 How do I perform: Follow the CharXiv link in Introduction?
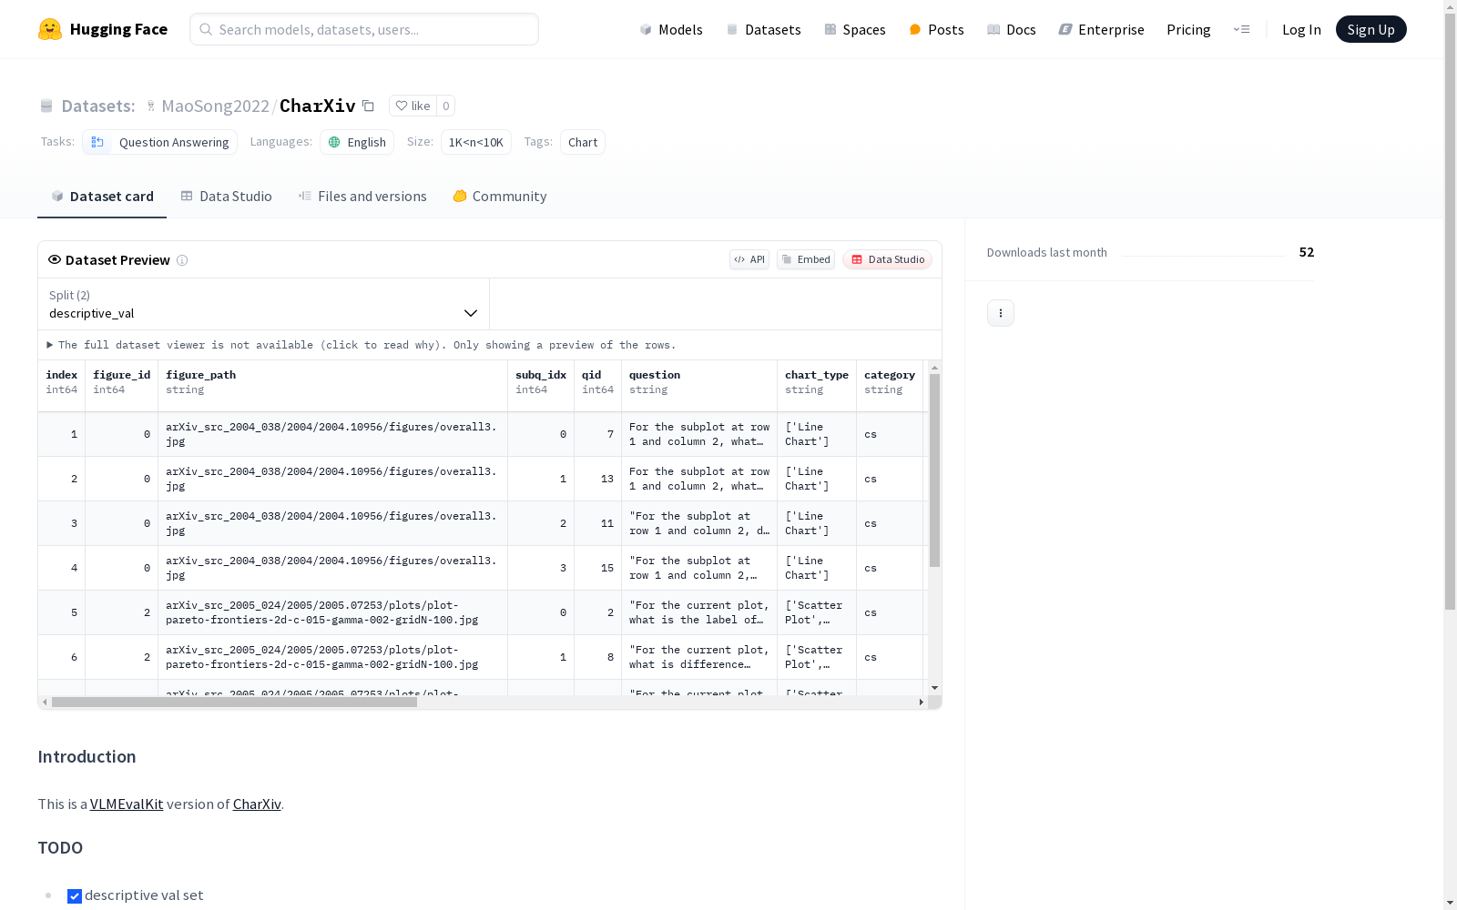tap(257, 804)
